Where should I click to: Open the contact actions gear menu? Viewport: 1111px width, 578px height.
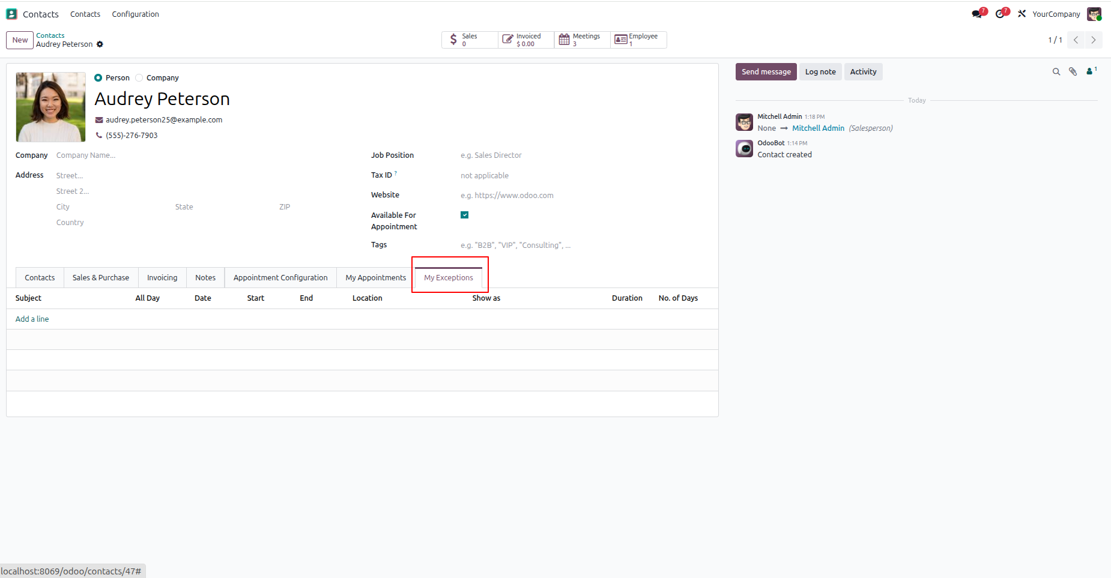click(100, 44)
